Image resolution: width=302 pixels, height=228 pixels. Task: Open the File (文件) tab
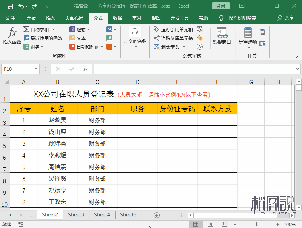[x=10, y=18]
